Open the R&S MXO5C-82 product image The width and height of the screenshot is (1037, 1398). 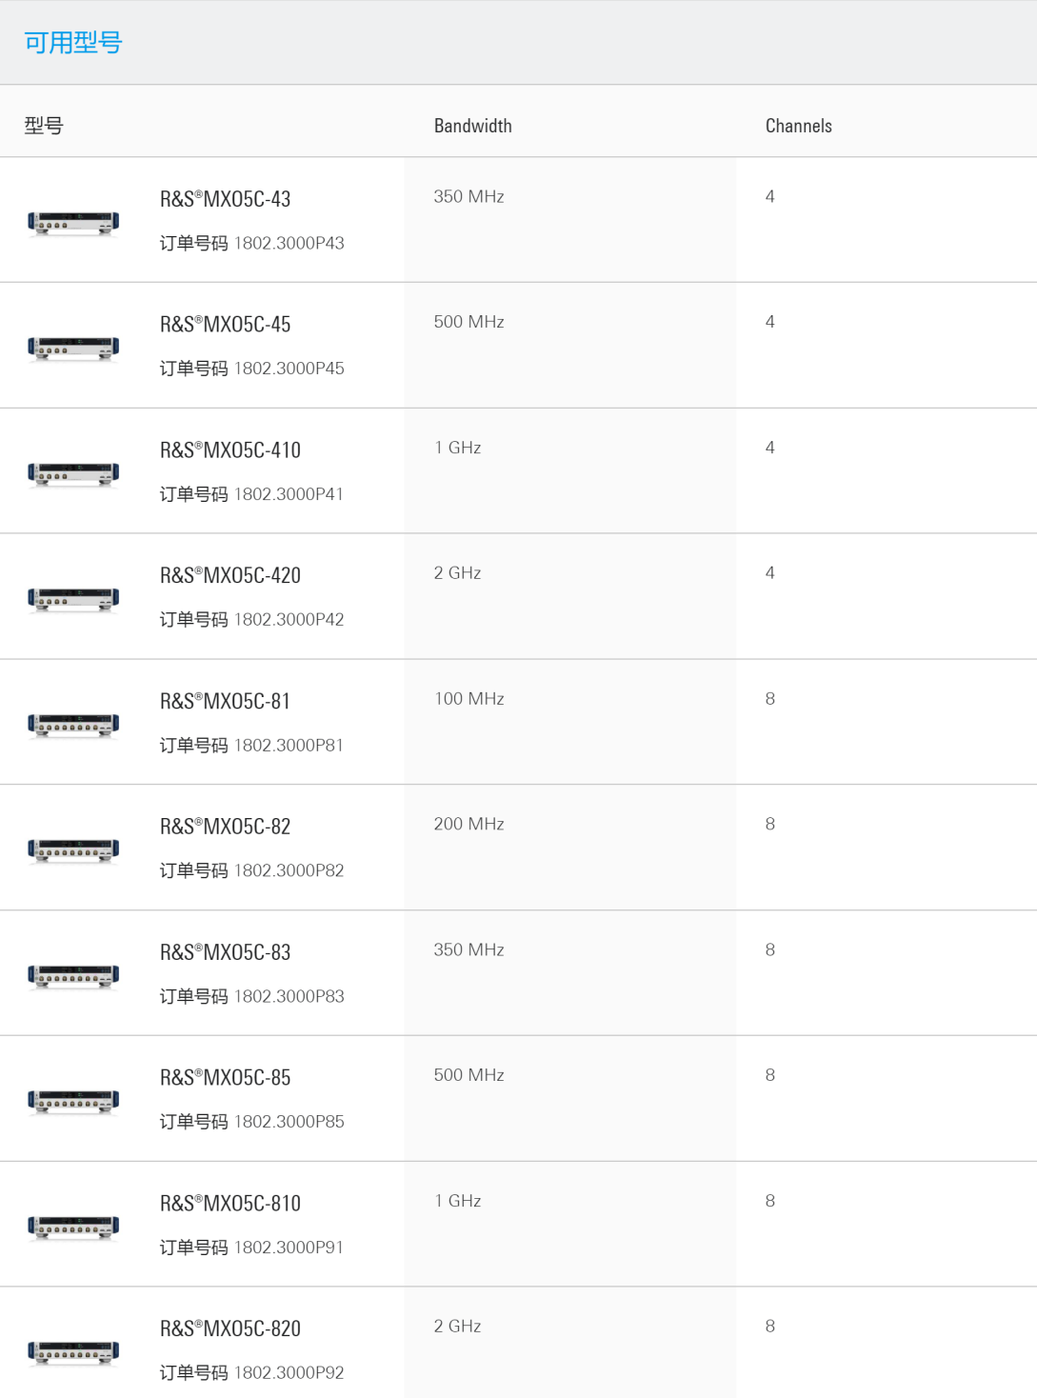click(x=73, y=850)
